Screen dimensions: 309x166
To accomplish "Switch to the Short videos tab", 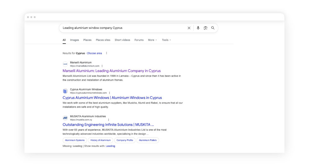I will click(122, 40).
